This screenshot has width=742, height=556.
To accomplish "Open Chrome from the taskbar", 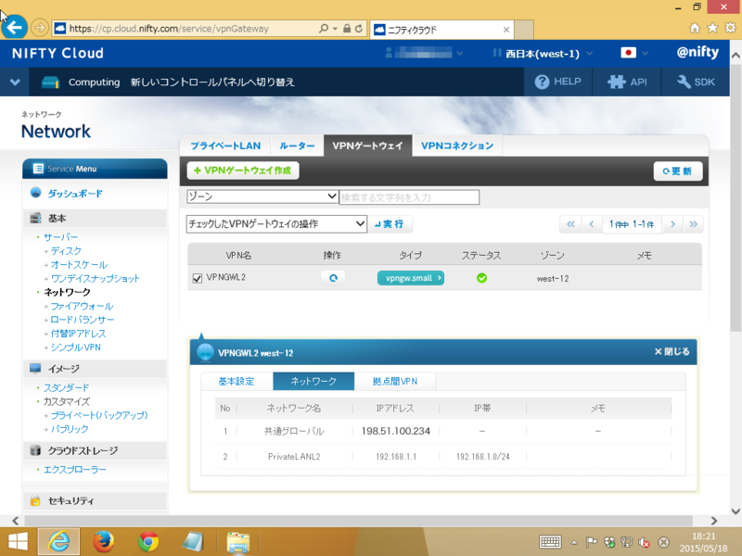I will 147,541.
